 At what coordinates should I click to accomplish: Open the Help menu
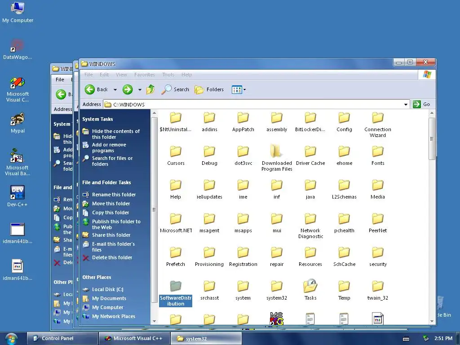pyautogui.click(x=186, y=75)
